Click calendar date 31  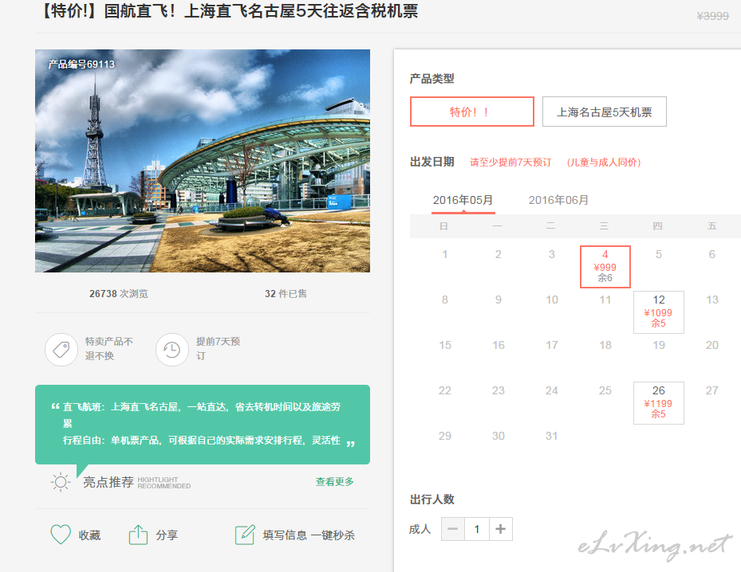click(x=551, y=436)
